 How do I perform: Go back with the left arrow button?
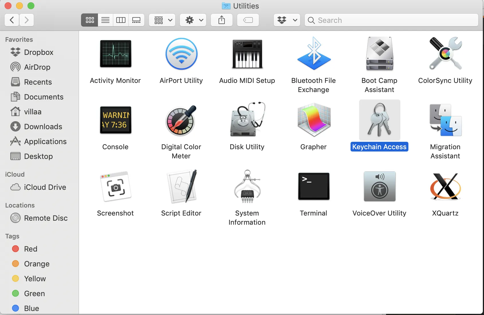click(12, 20)
